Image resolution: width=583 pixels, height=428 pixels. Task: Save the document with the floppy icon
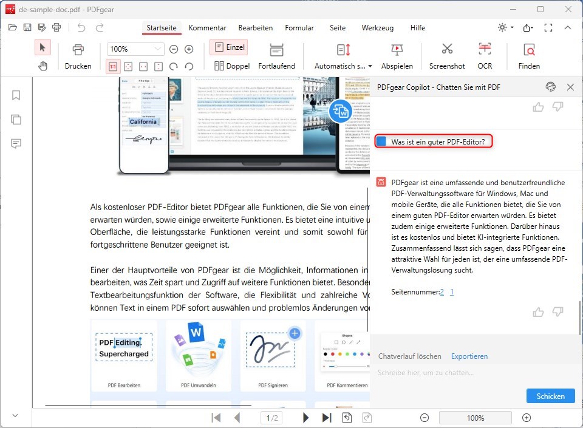point(27,27)
